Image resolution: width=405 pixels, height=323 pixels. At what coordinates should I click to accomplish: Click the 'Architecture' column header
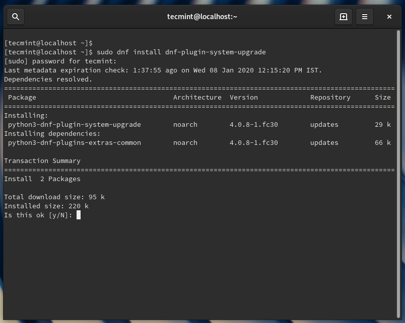tap(197, 97)
